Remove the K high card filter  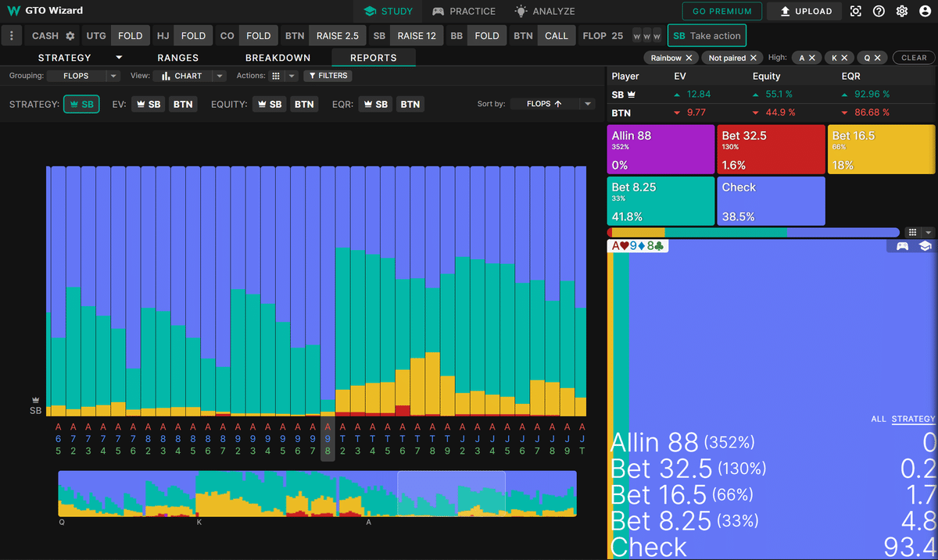(845, 58)
